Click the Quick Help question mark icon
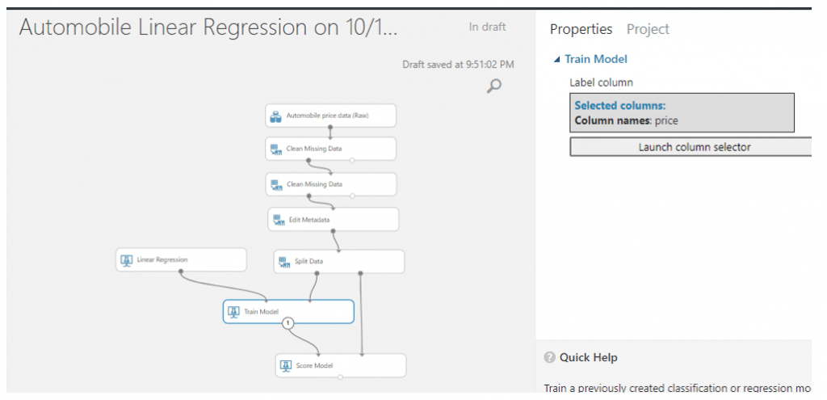 pos(549,357)
